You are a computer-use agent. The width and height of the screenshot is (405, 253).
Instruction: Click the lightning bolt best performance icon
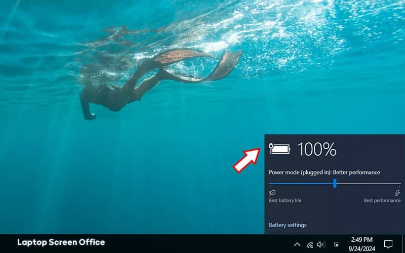[x=397, y=193]
